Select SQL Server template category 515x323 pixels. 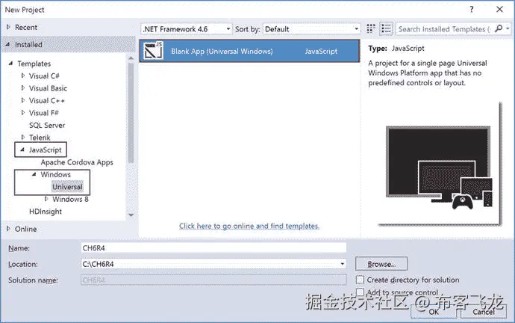[47, 125]
